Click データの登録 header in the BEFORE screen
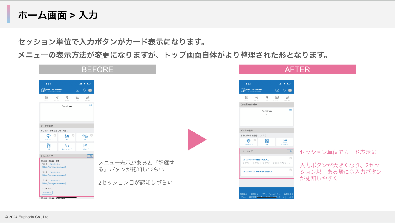This screenshot has height=223, width=395. click(x=67, y=126)
